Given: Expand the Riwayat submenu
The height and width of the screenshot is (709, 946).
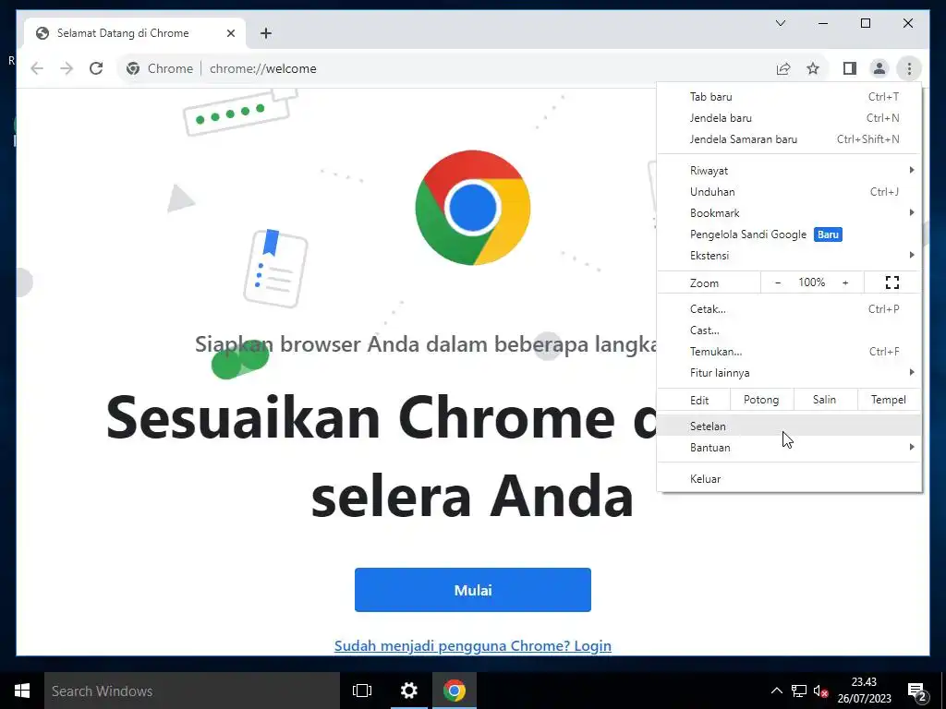Looking at the screenshot, I should tap(789, 171).
